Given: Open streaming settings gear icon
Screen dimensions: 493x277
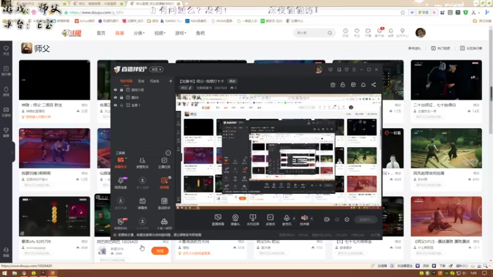Looking at the screenshot, I should pos(347,220).
